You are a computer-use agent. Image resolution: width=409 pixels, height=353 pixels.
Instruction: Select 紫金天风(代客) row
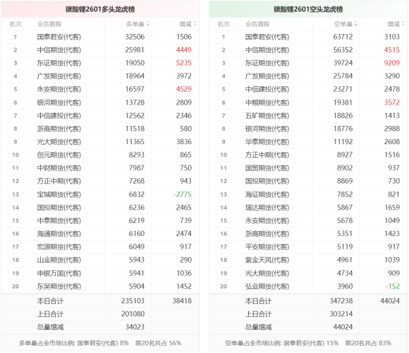coord(308,260)
